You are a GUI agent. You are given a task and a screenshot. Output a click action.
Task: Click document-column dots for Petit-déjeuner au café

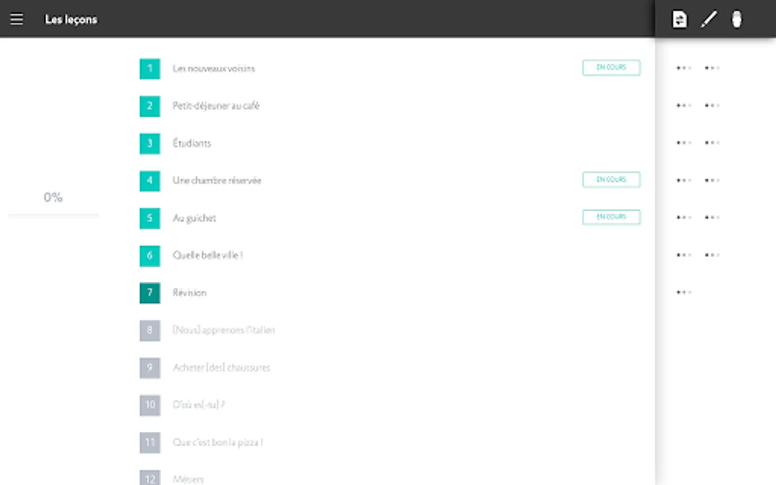683,106
